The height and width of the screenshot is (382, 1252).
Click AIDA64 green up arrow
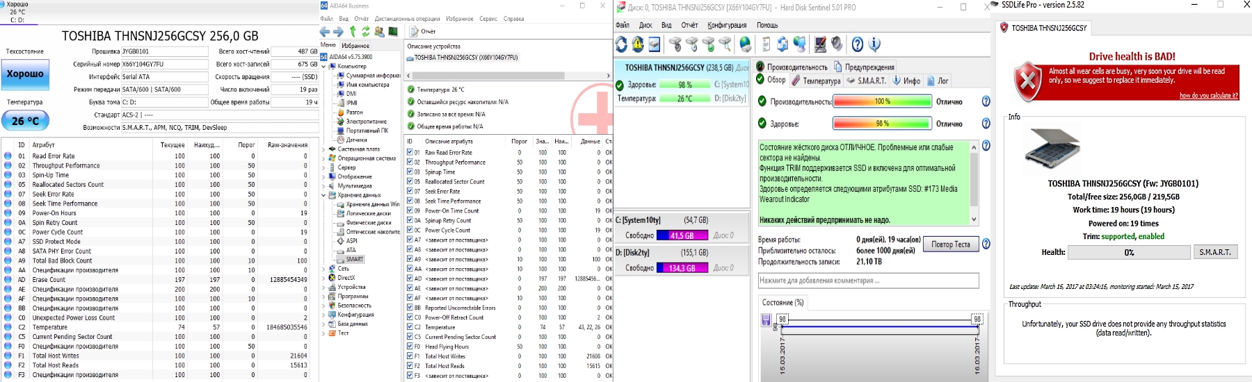[353, 31]
